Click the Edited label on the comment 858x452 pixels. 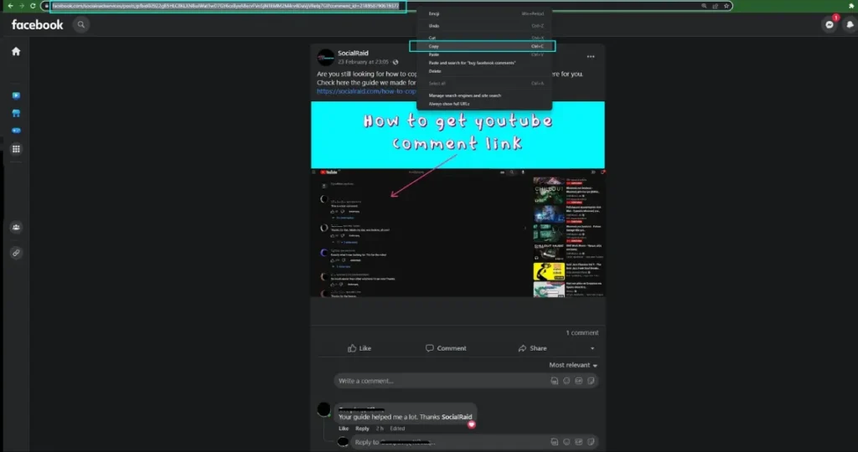click(x=398, y=429)
